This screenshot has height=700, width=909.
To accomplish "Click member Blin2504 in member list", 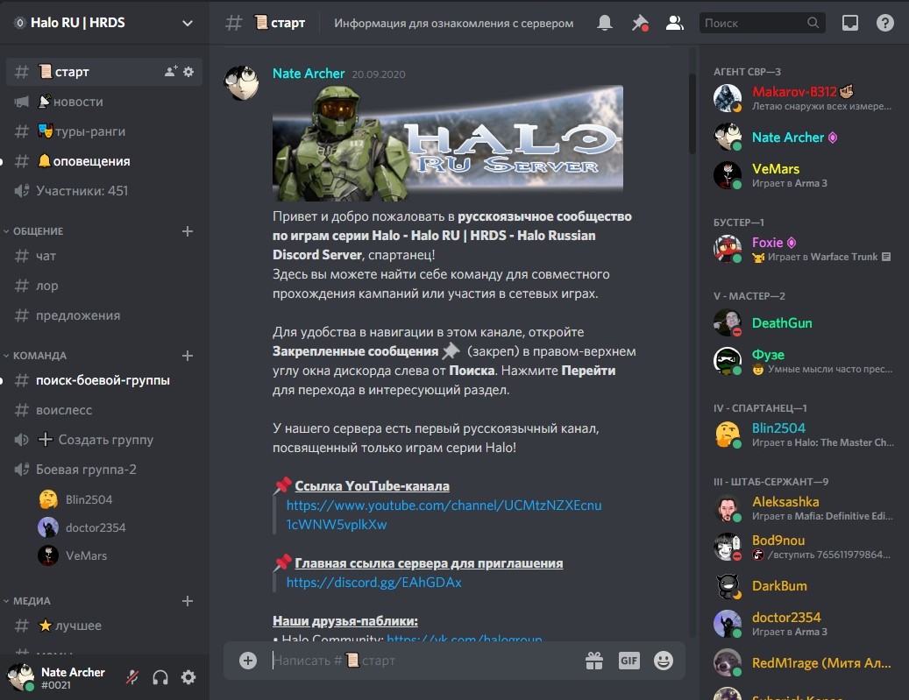I will tap(805, 435).
